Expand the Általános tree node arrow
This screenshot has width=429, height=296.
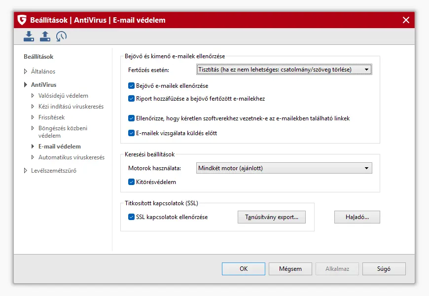[26, 72]
